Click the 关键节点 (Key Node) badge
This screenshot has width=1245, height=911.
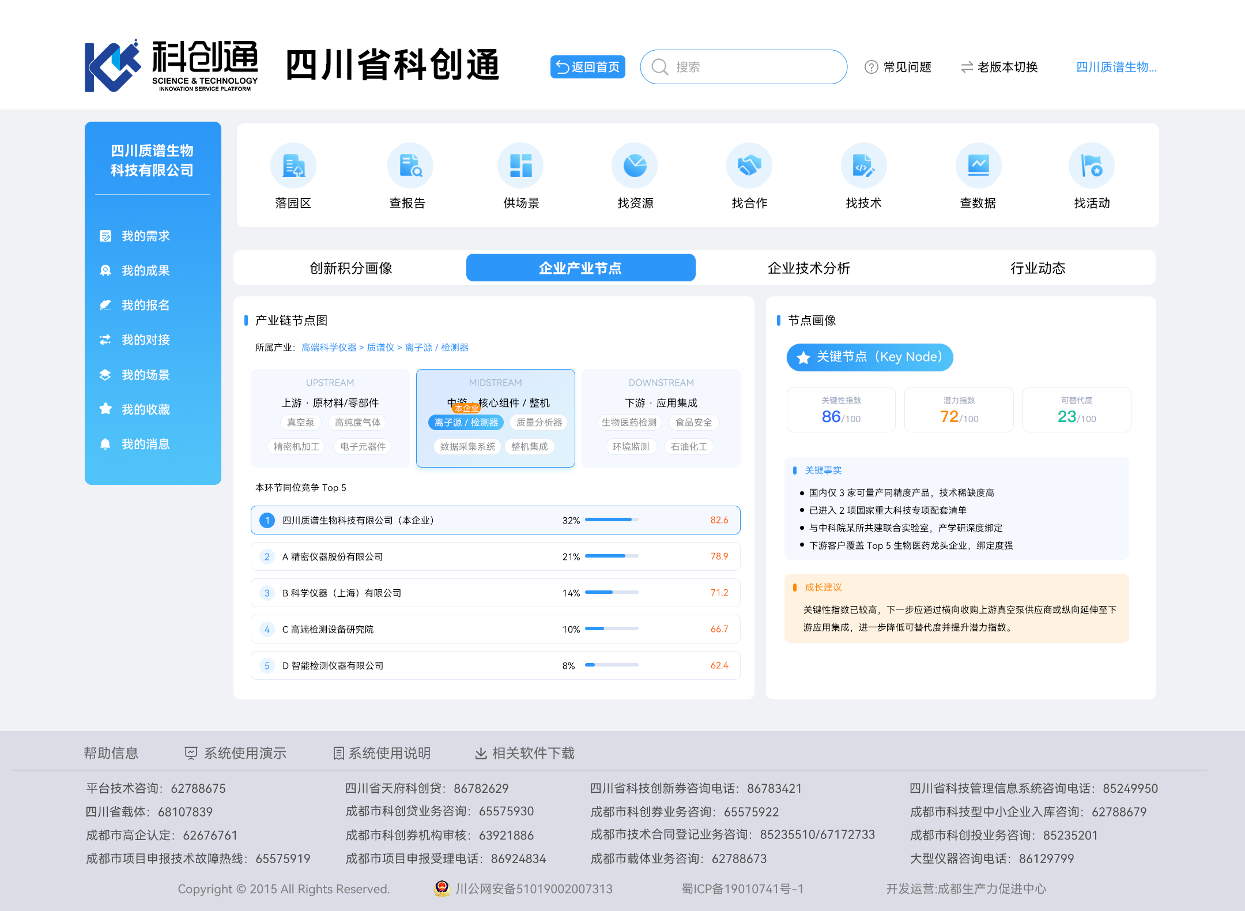click(870, 357)
